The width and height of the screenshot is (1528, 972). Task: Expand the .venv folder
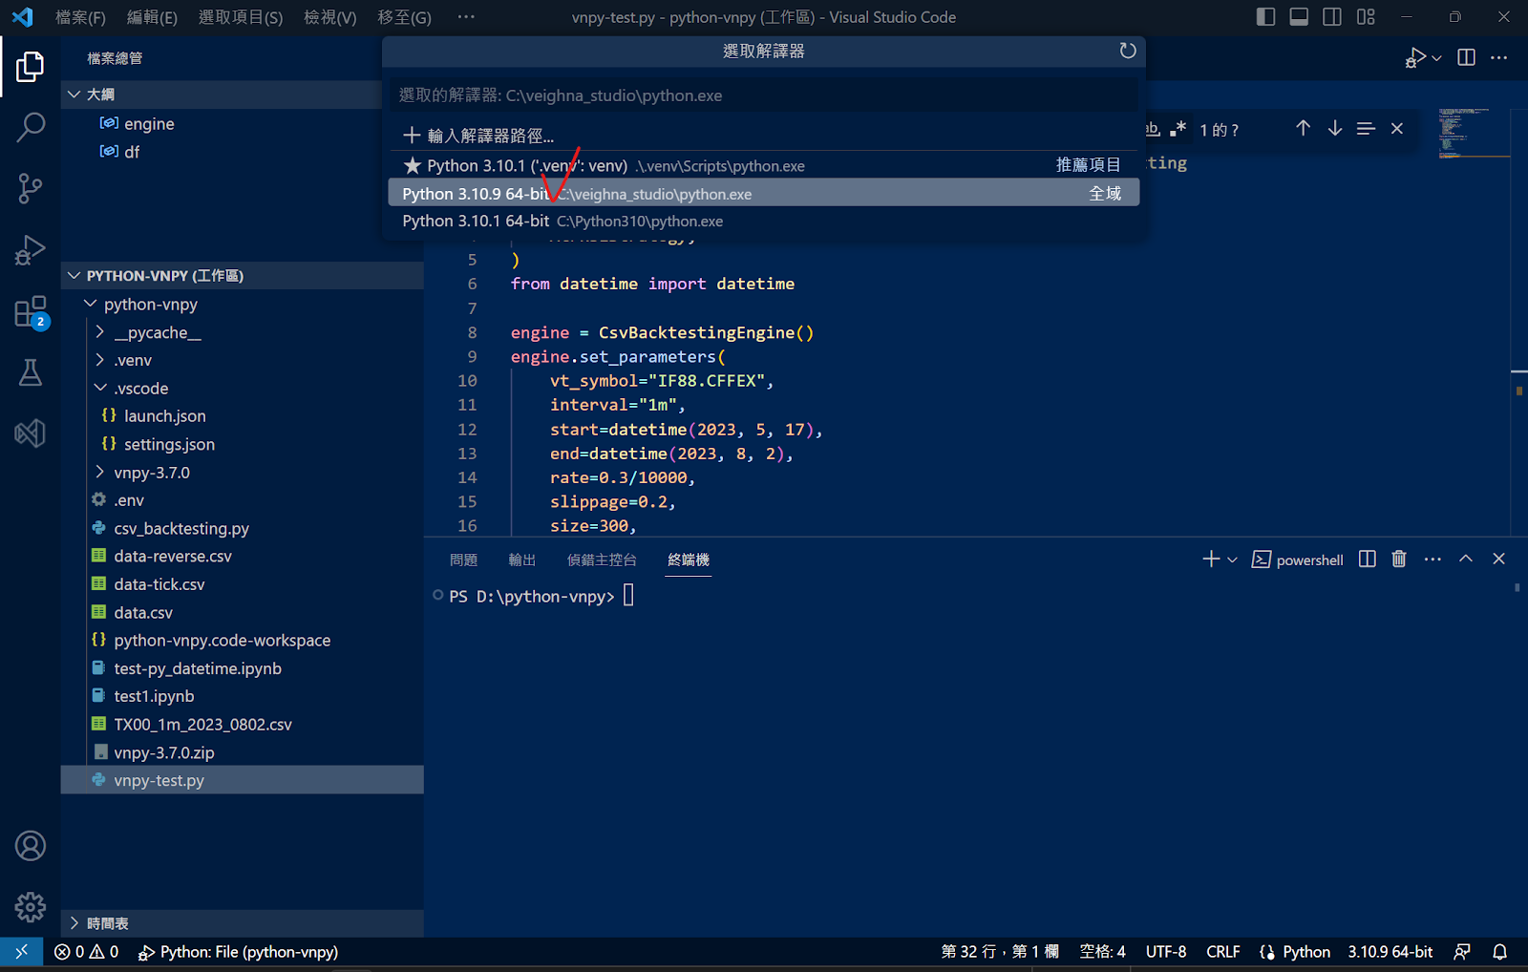[100, 360]
